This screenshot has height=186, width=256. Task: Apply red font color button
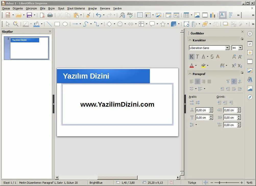tap(192, 66)
